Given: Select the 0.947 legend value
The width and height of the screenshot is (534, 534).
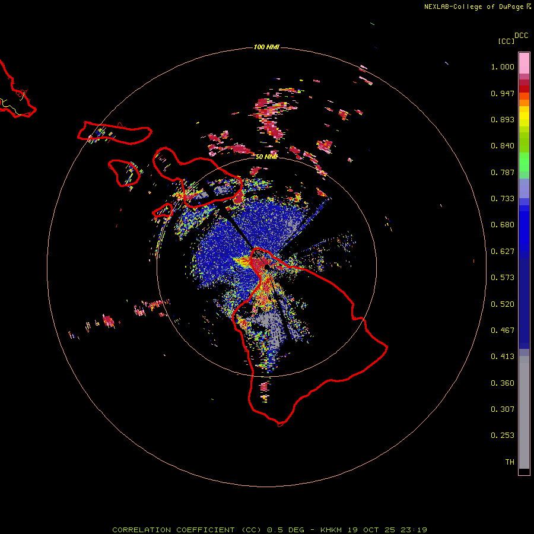Looking at the screenshot, I should point(503,93).
